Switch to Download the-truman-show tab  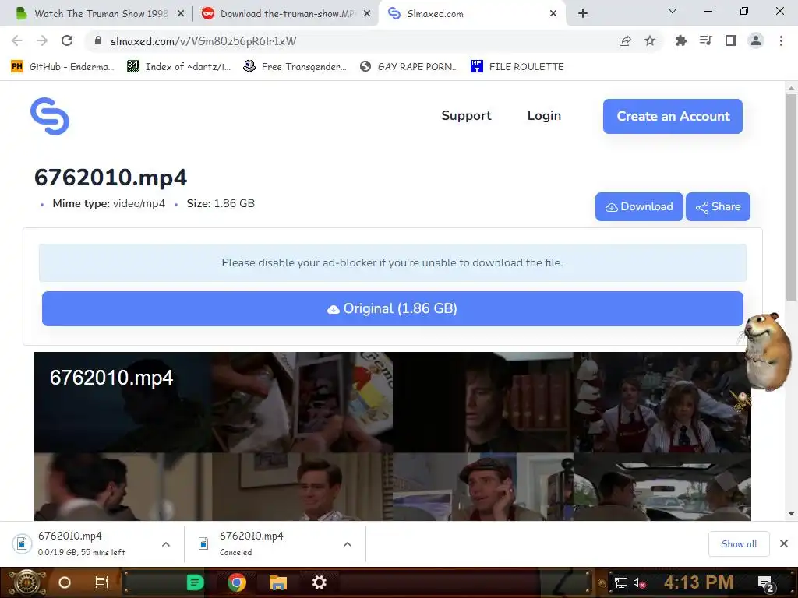coord(288,14)
